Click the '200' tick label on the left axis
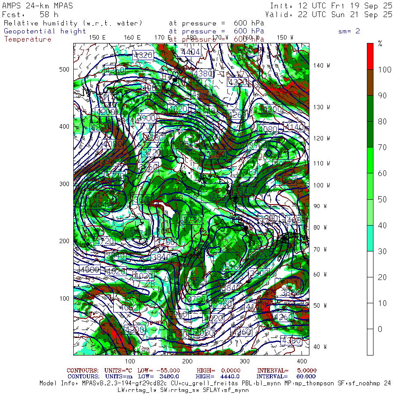The height and width of the screenshot is (395, 395). [x=64, y=241]
